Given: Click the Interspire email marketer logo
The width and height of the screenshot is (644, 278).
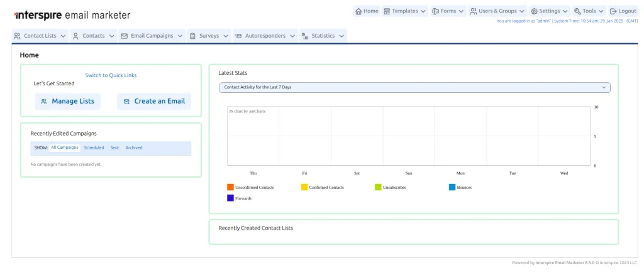Looking at the screenshot, I should coord(72,16).
